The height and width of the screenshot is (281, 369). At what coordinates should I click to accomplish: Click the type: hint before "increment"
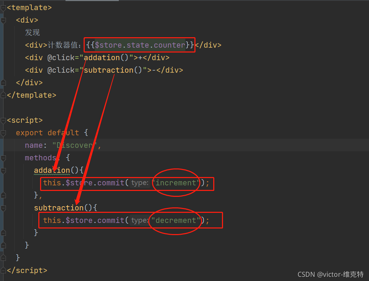click(x=140, y=183)
